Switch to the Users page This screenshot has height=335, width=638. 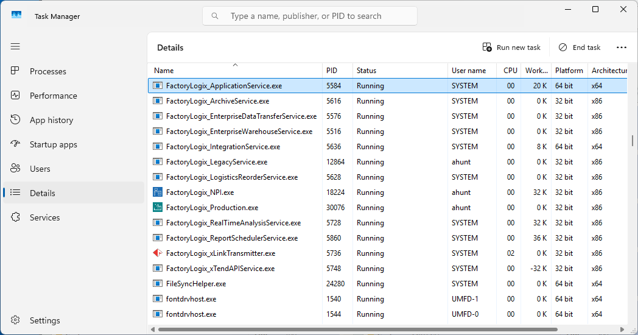point(74,169)
